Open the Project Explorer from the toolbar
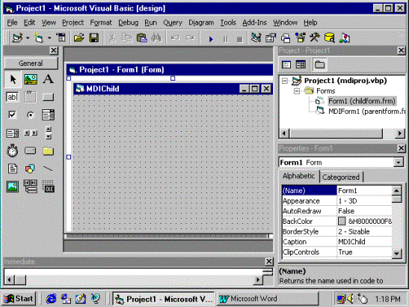This screenshot has height=307, width=409. pyautogui.click(x=256, y=38)
